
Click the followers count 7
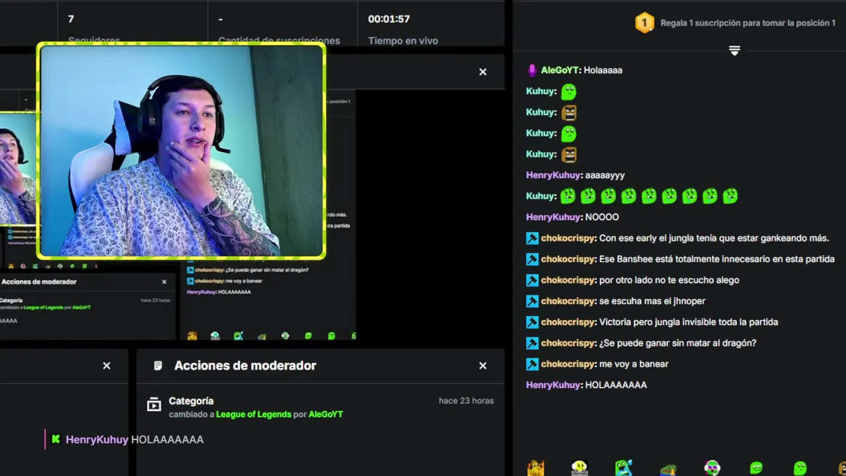coord(71,19)
